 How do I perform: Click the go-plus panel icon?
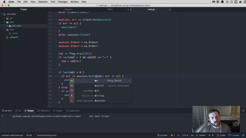[x=3, y=111]
